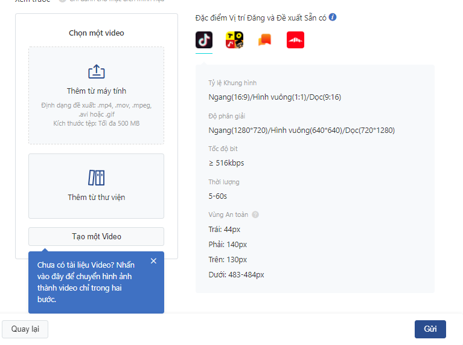The image size is (463, 345).
Task: Click the Độ phân giải label
Action: point(227,116)
